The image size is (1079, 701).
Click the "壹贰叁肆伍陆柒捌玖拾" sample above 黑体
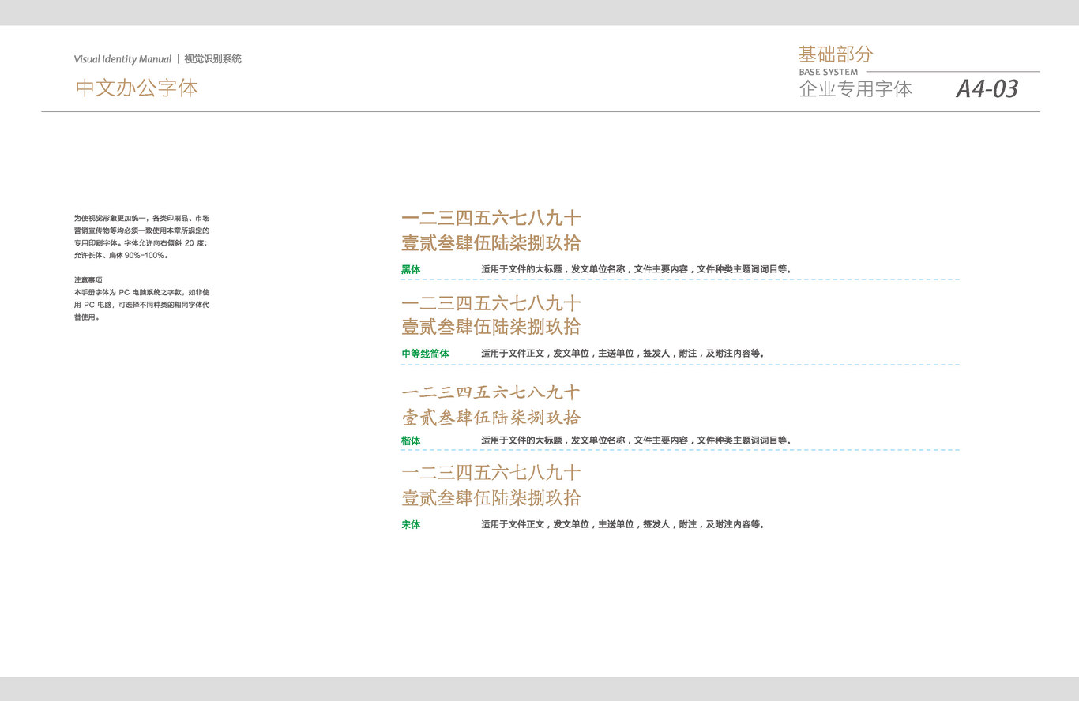tap(491, 242)
